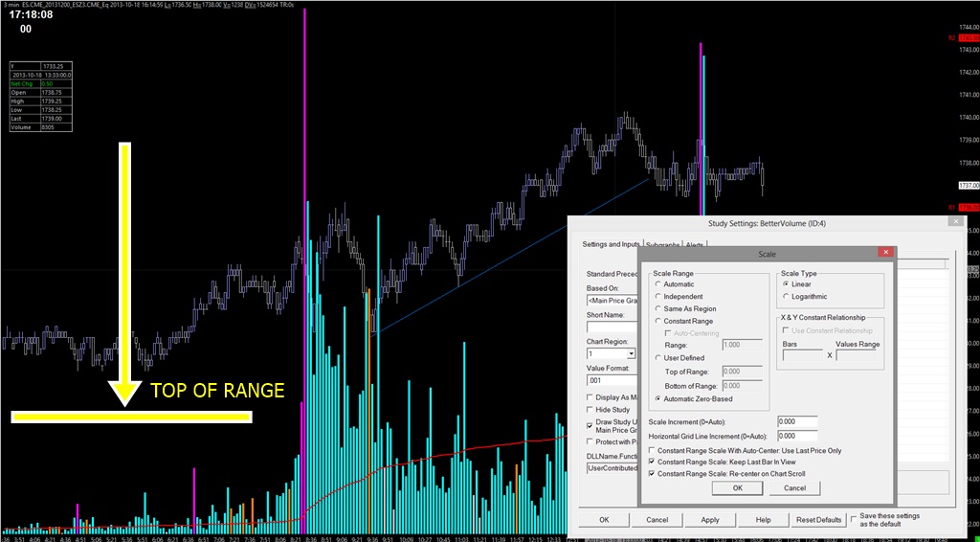Viewport: 980px width, 542px height.
Task: Switch to the Settings and Inputs tab
Action: coord(611,244)
